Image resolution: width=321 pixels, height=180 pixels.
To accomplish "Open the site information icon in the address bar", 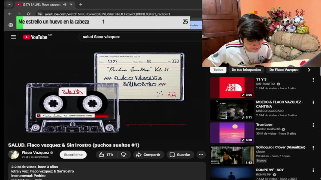I will pyautogui.click(x=40, y=14).
